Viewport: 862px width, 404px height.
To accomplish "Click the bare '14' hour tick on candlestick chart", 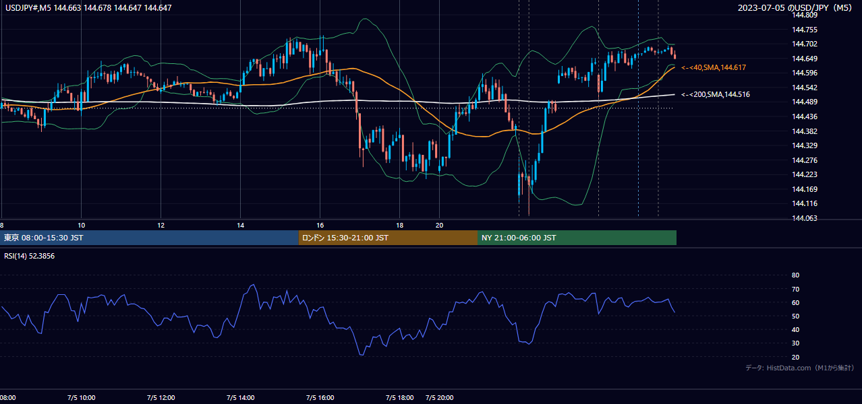I will coord(240,225).
